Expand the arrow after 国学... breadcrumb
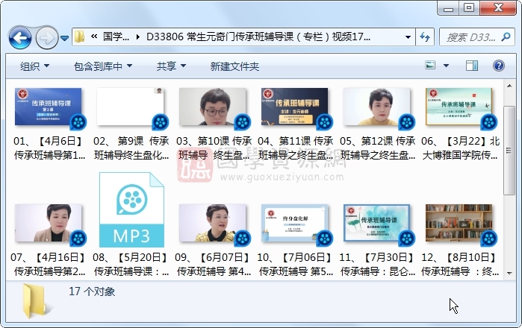This screenshot has height=328, width=522. pos(138,37)
